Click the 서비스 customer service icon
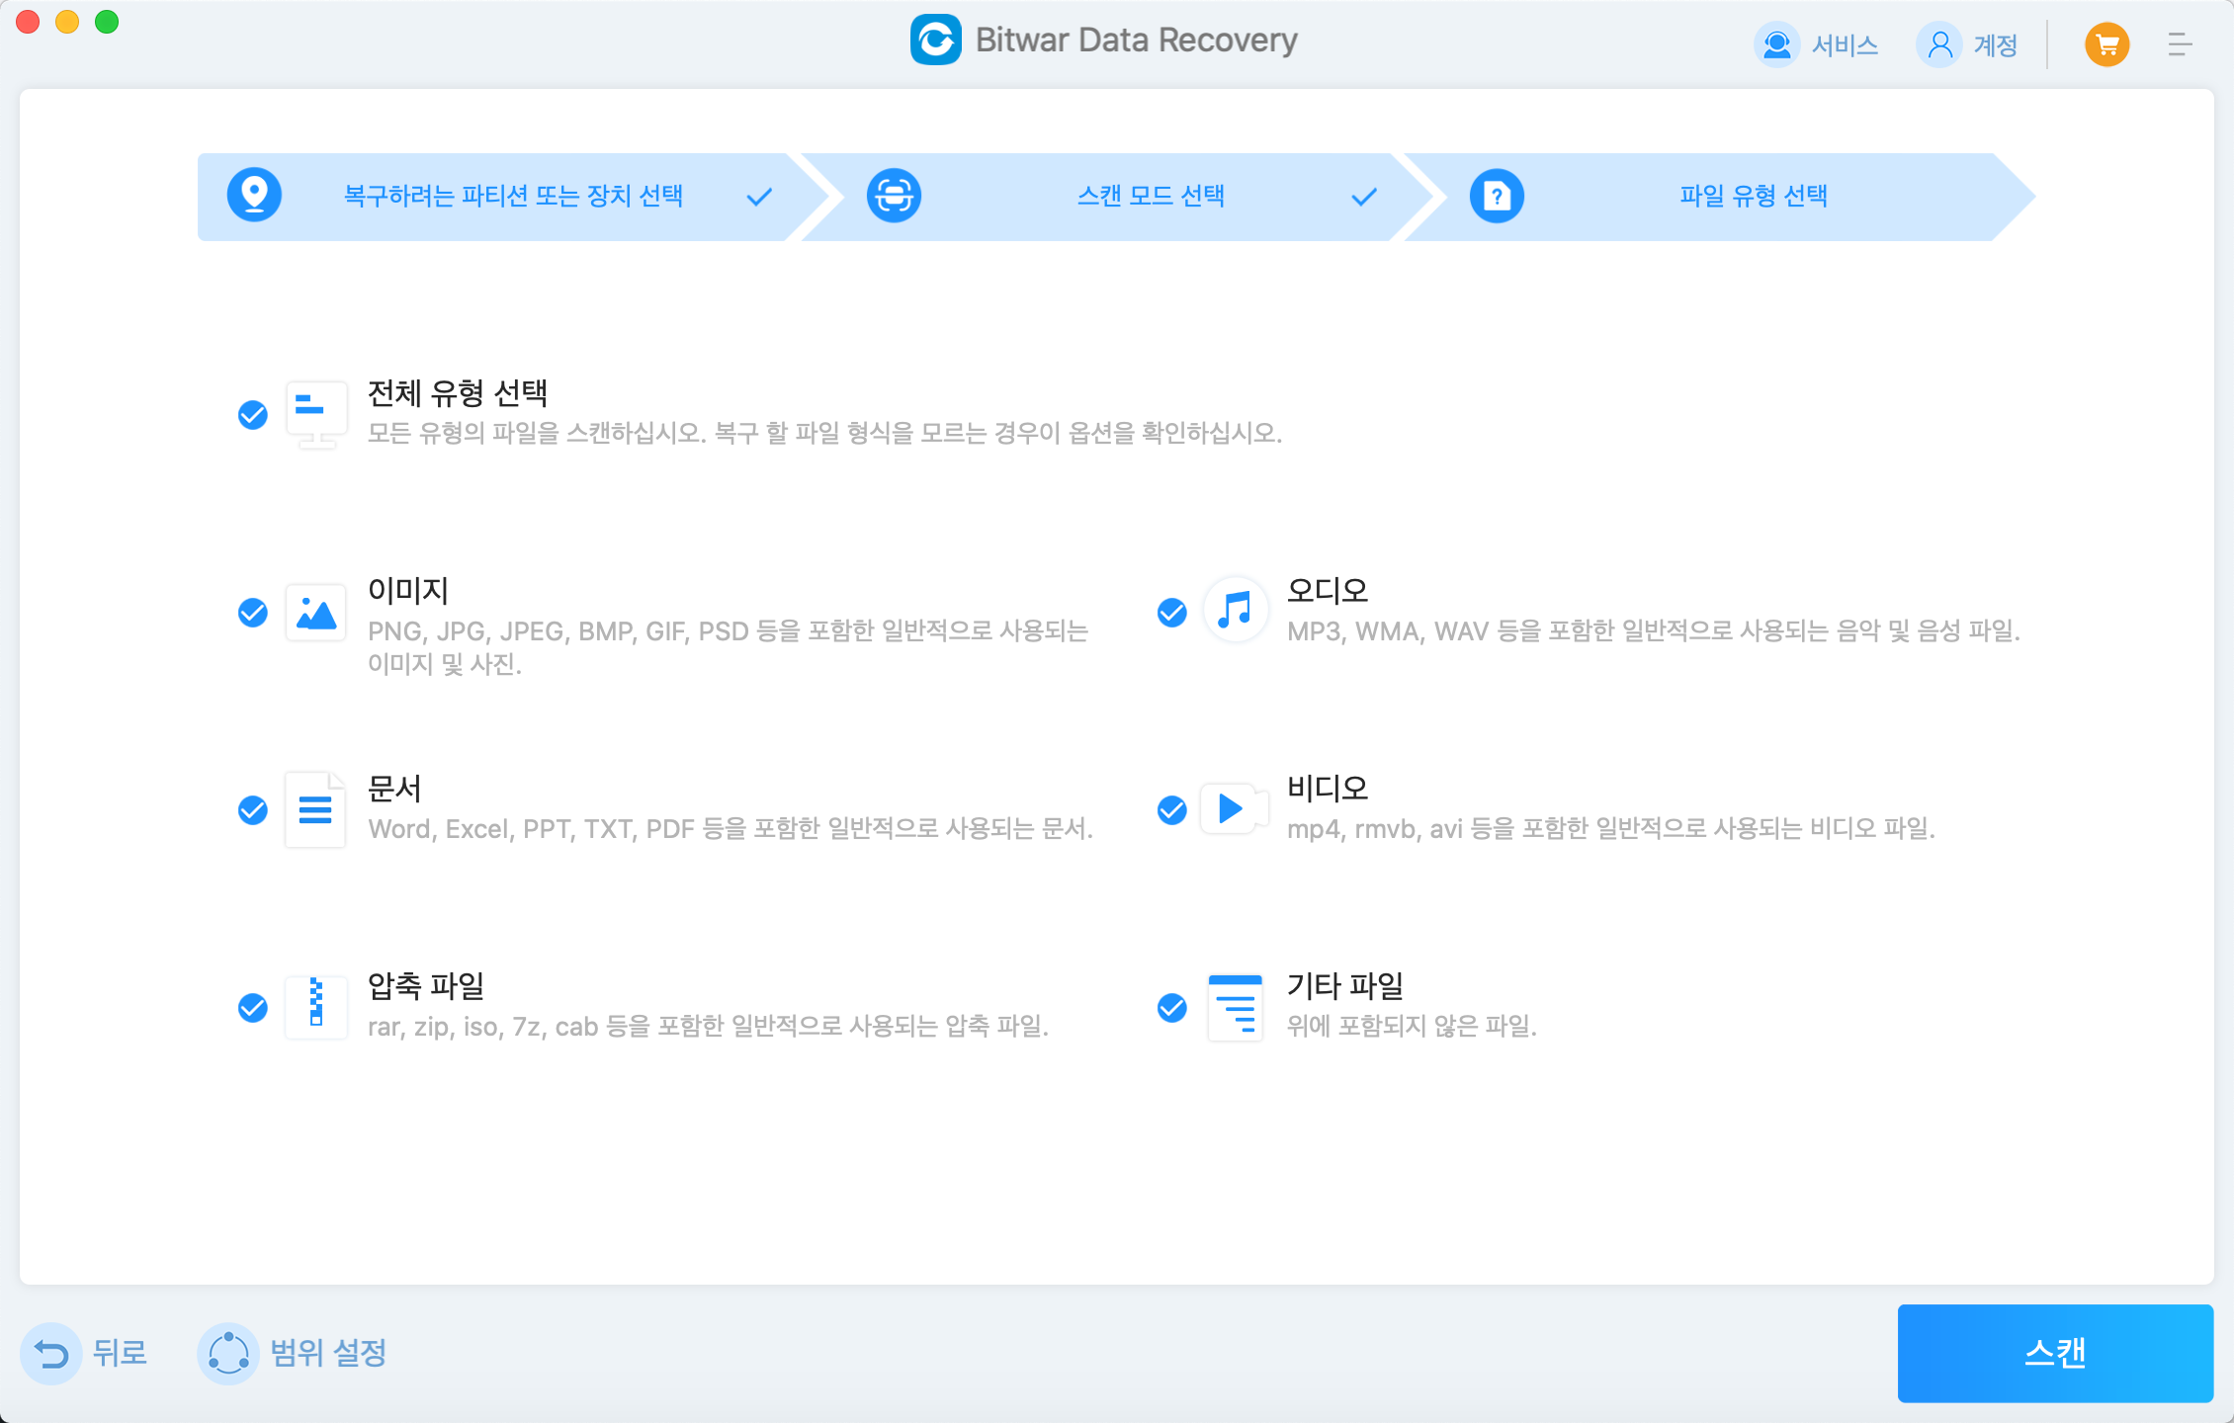 tap(1776, 44)
